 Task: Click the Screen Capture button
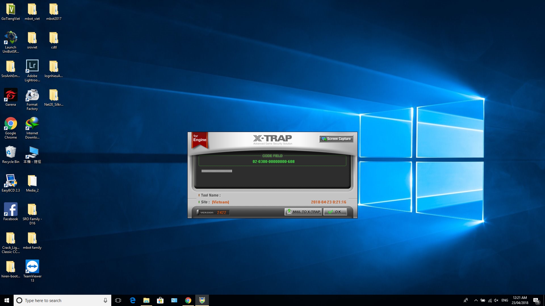coord(336,139)
